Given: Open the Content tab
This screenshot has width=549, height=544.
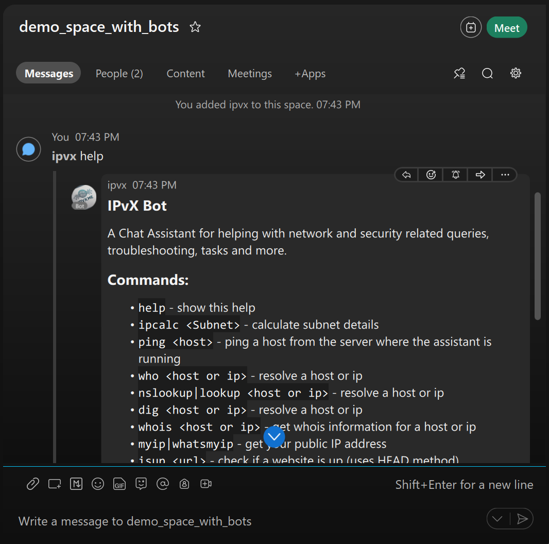Looking at the screenshot, I should 185,74.
